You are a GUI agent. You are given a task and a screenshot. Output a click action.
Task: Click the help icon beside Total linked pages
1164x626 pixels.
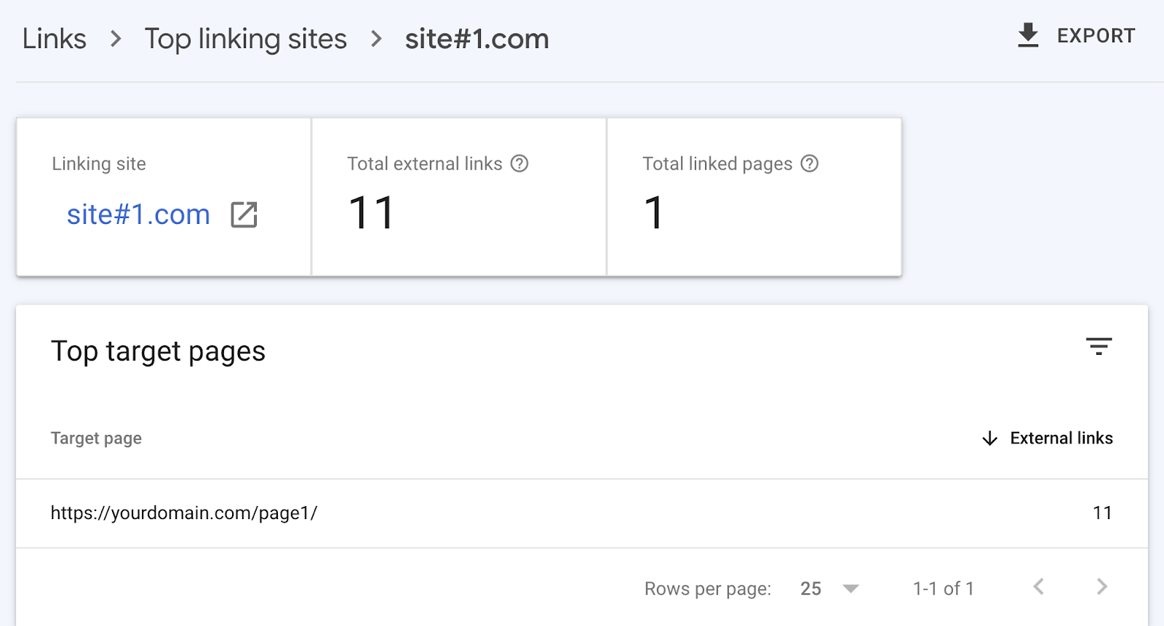click(810, 164)
